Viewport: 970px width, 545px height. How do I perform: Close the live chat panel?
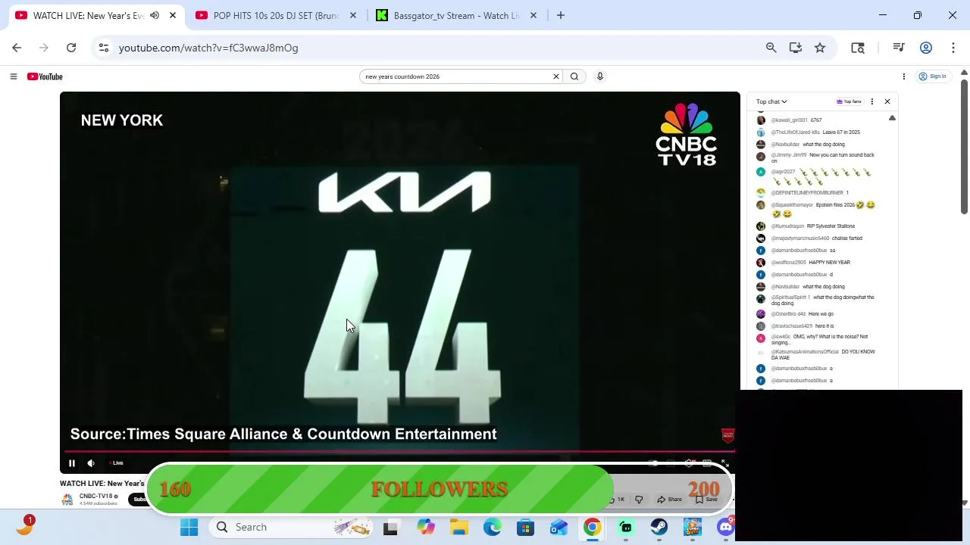tap(887, 101)
